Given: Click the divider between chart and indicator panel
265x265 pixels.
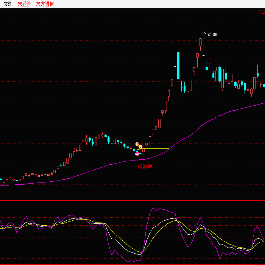Looking at the screenshot, I should click(132, 200).
